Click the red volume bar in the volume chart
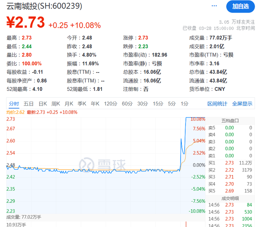This screenshot has height=227, width=258. coord(186,224)
